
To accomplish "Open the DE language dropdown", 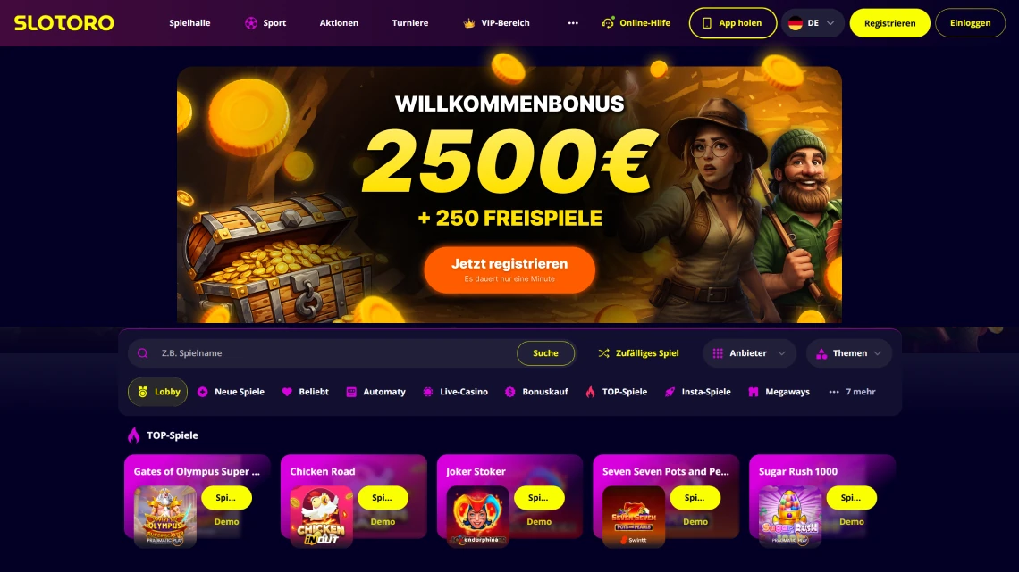I will tap(812, 22).
